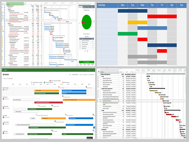
Task: Click the Wed column header in Activities calendar
Action: (x=142, y=5)
